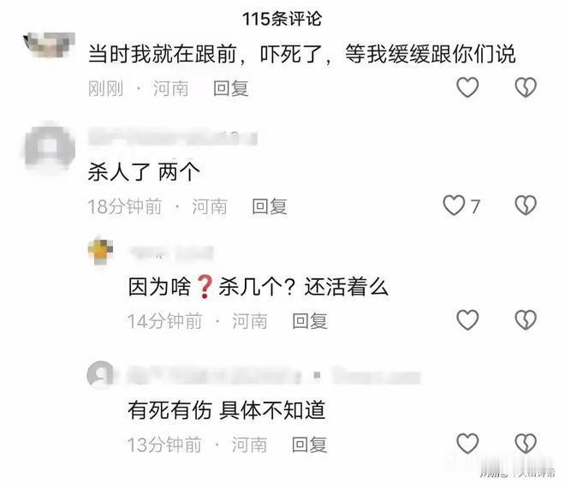Open gray default avatar of 有死有伤 replier
The height and width of the screenshot is (483, 565).
(x=100, y=375)
